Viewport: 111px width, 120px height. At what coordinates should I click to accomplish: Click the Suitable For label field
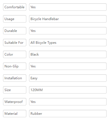15,43
